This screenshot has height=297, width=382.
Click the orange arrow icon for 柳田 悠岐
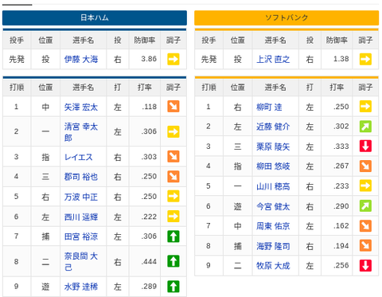[x=365, y=166]
